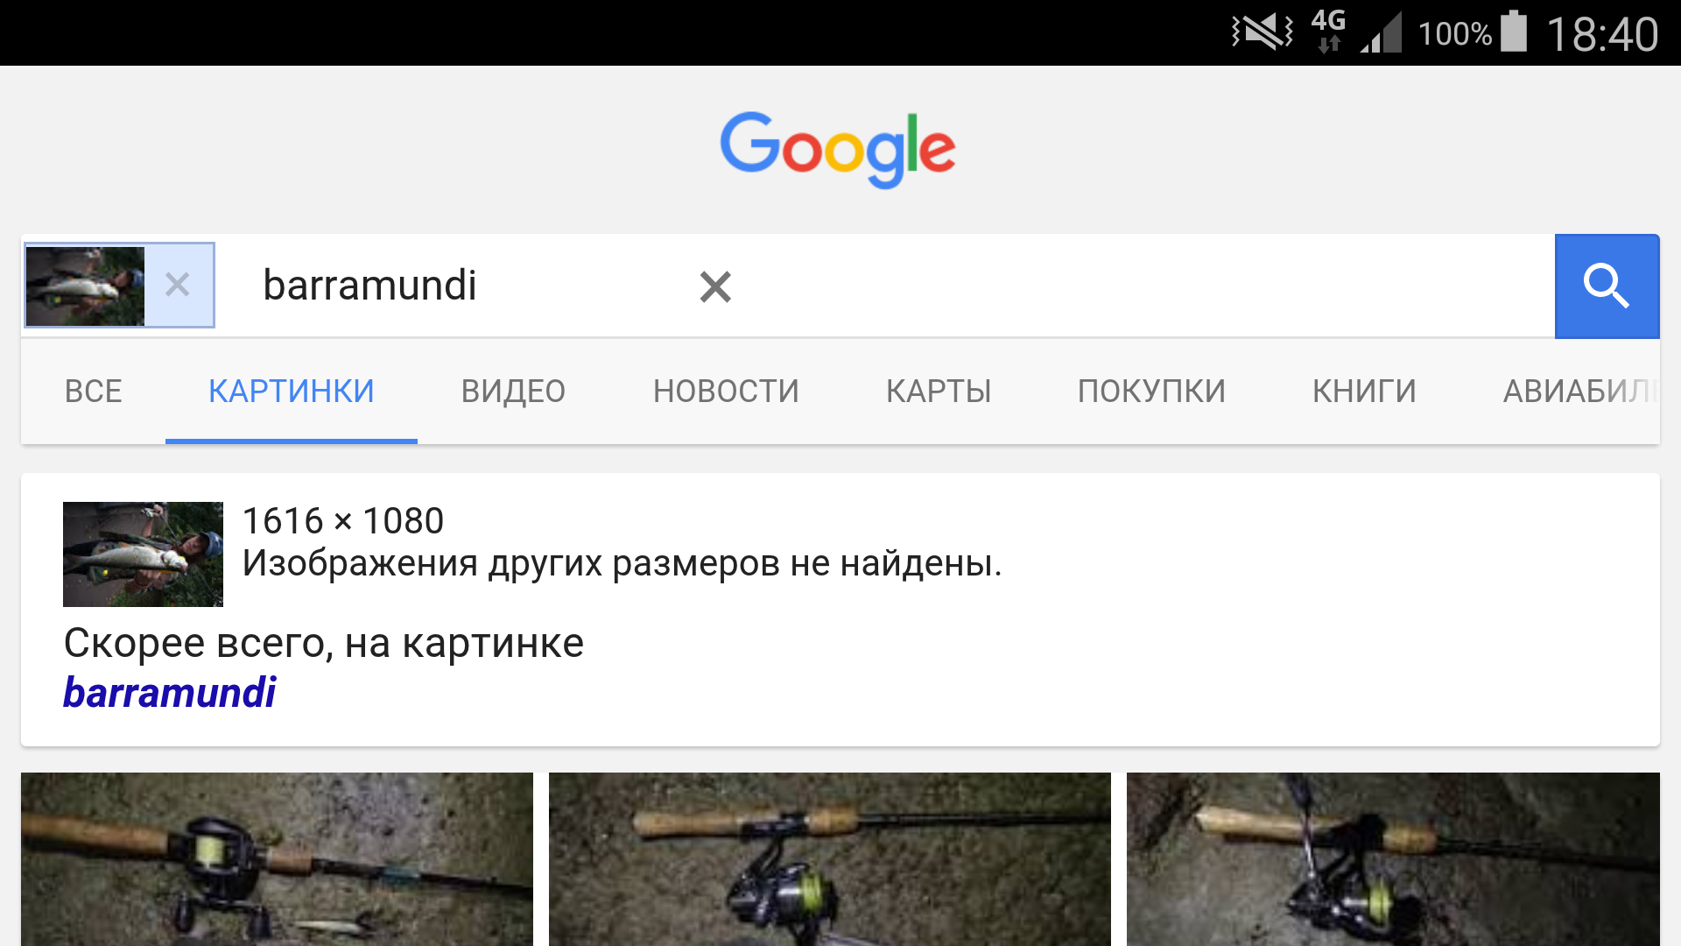Open the КАРТЫ tab
The image size is (1681, 946).
point(939,392)
